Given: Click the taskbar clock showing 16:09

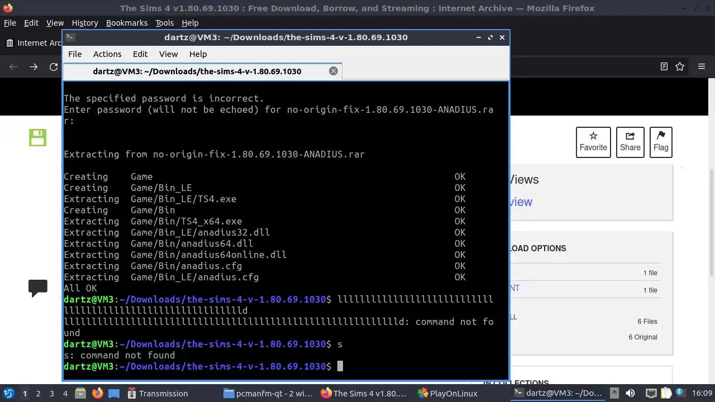Looking at the screenshot, I should coord(702,394).
